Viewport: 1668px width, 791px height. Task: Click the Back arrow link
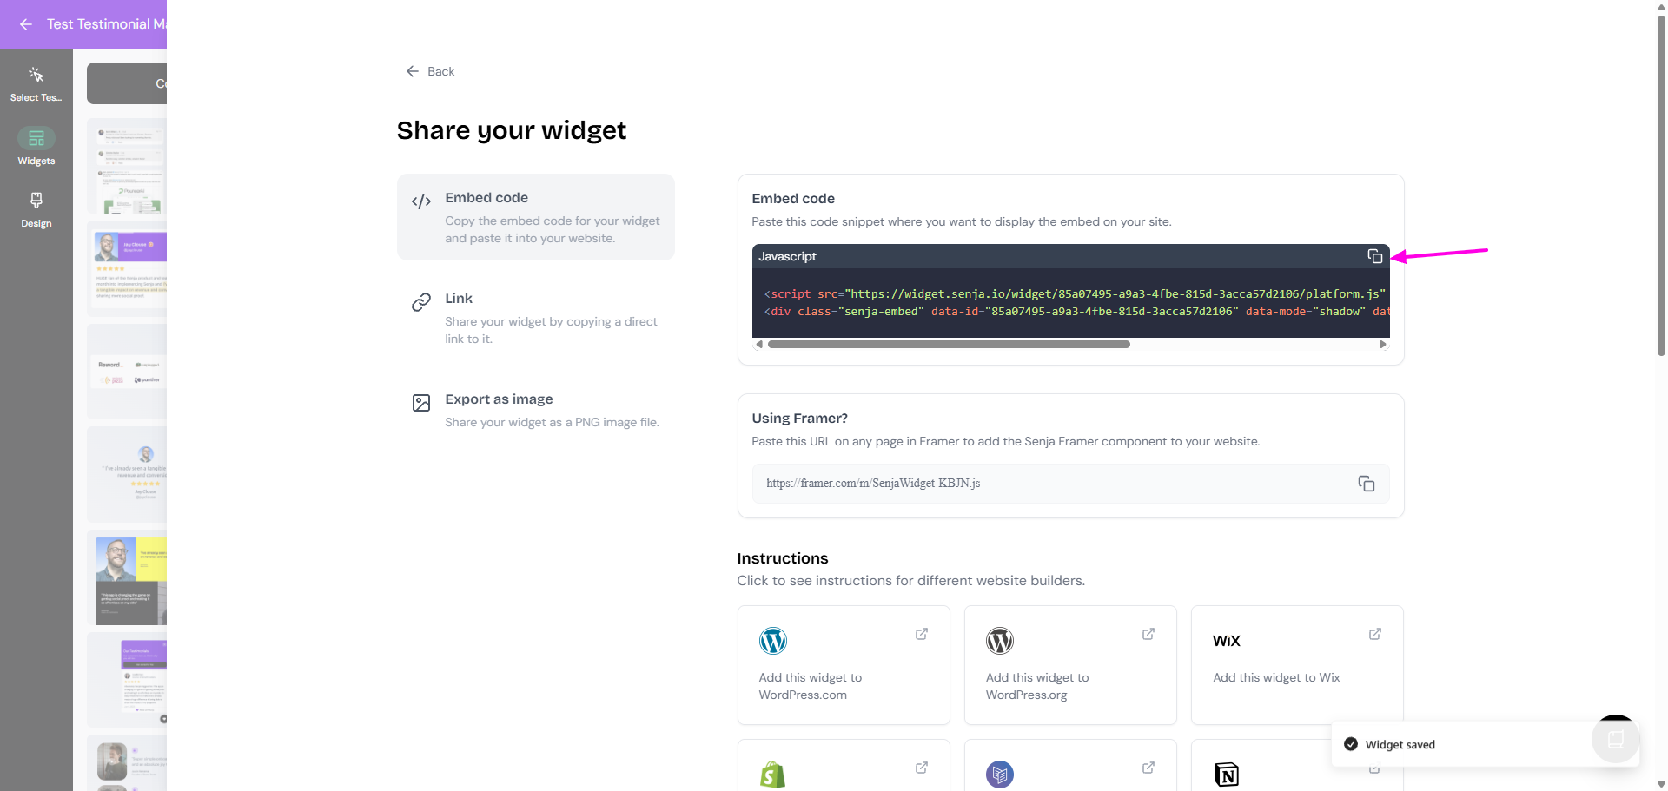[x=430, y=71]
